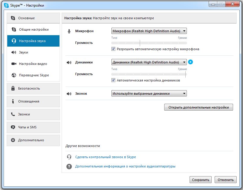Screen dimensions: 243x190
Task: Click the speakers Громкость slider track
Action: tap(149, 74)
